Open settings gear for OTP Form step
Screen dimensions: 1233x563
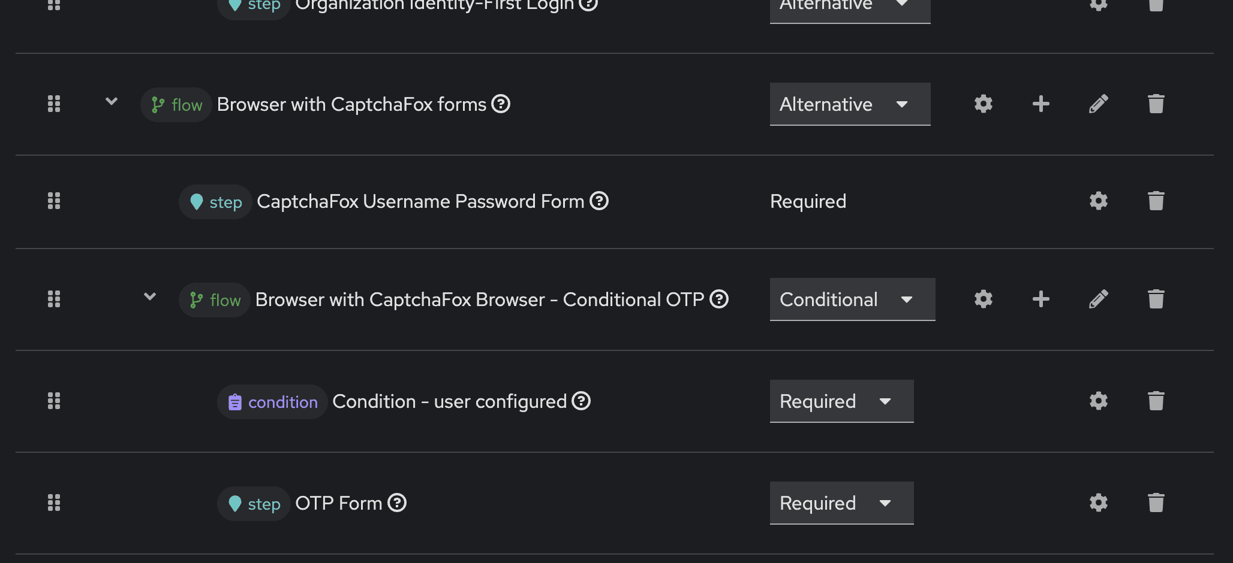[x=1098, y=503]
